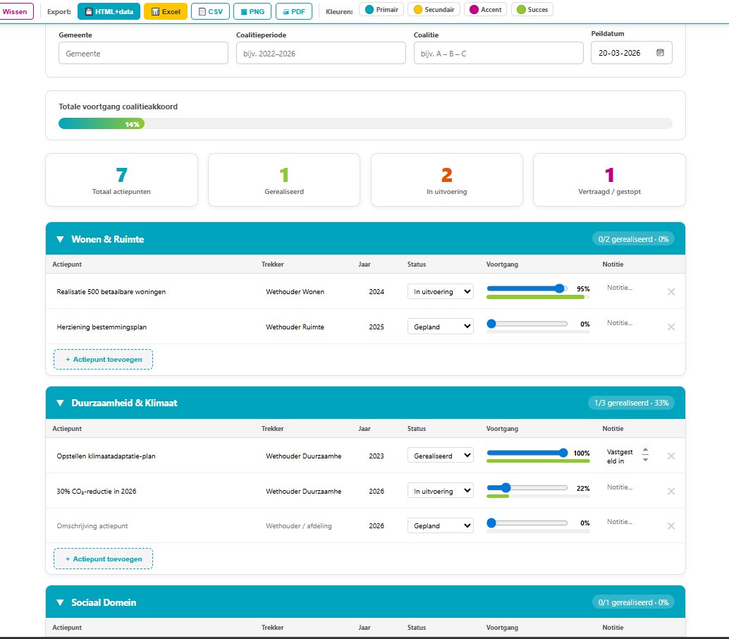This screenshot has width=729, height=639.
Task: Collapse the Duurzaamheid & Klimaat section
Action: pos(60,403)
